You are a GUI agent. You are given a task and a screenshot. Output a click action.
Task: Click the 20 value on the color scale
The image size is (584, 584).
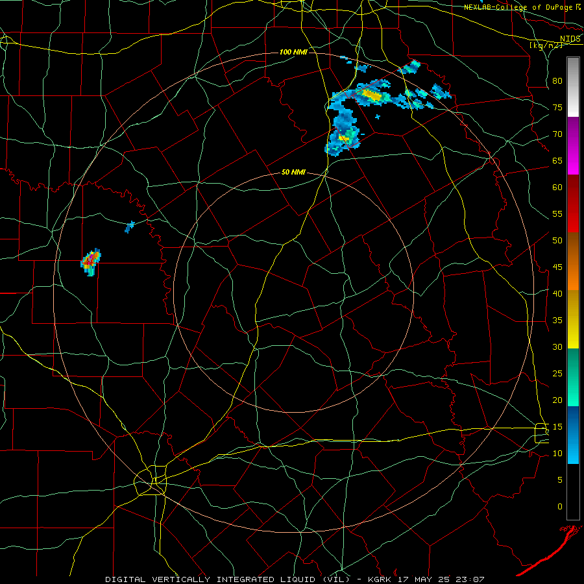click(557, 400)
